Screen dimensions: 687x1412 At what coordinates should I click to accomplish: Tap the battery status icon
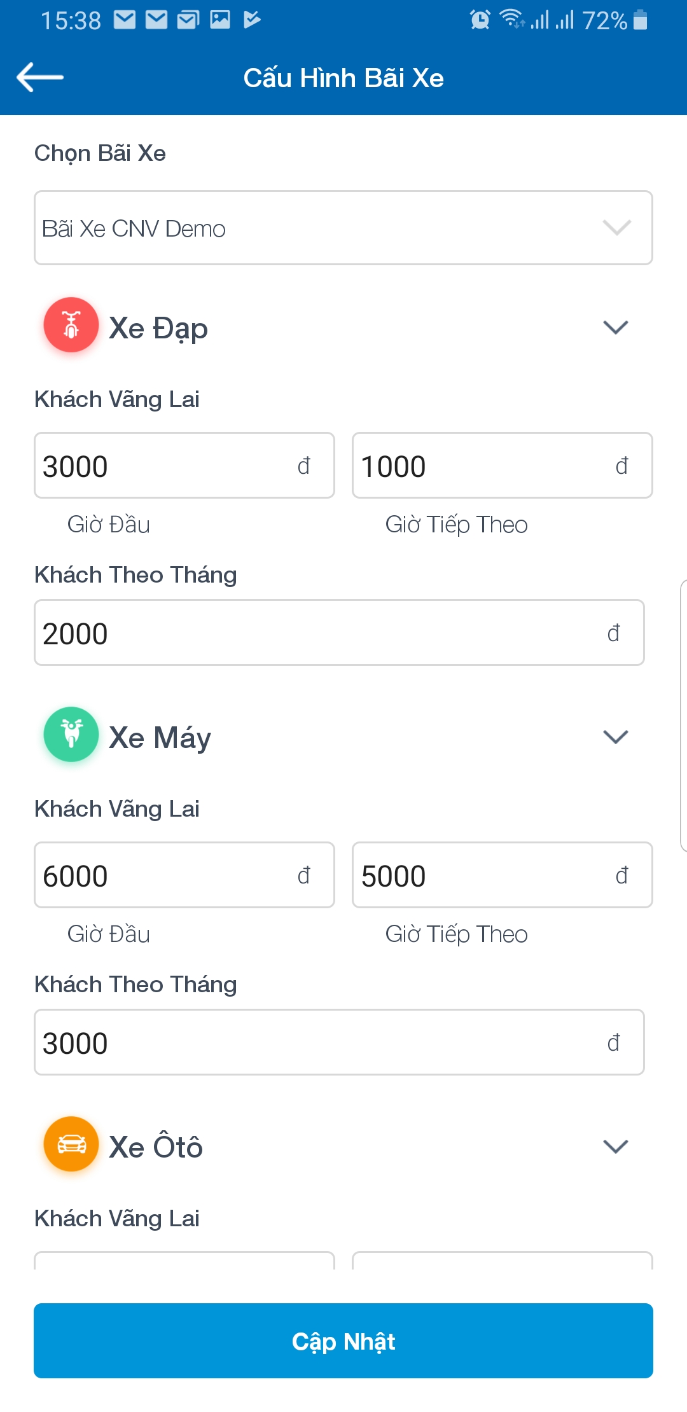pos(641,20)
